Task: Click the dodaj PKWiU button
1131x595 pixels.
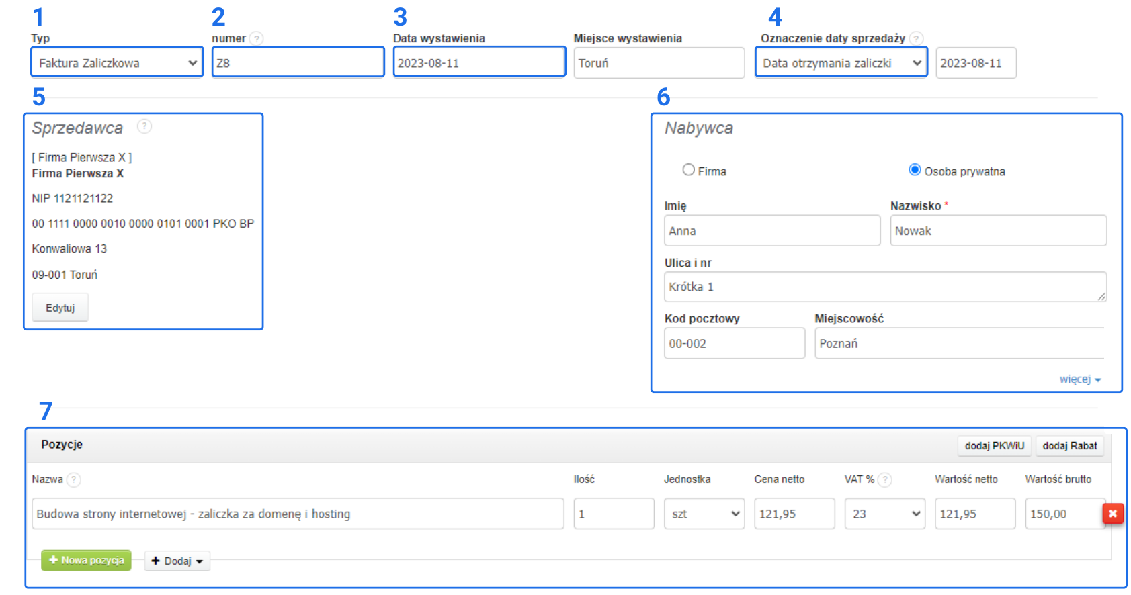Action: (x=994, y=446)
